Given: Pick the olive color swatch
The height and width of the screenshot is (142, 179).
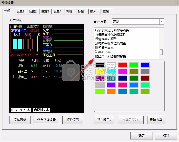Looking at the screenshot, I should click(x=134, y=72).
